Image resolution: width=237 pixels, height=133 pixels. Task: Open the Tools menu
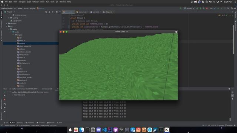[x=52, y=2]
